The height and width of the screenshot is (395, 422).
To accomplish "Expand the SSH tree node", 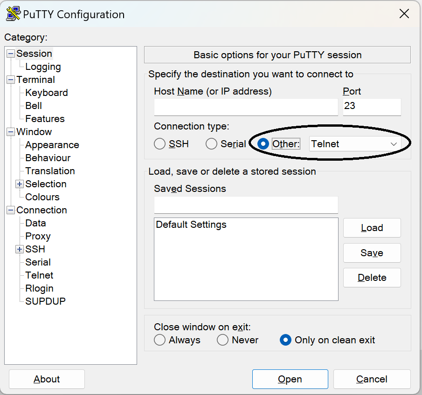I will [x=20, y=249].
